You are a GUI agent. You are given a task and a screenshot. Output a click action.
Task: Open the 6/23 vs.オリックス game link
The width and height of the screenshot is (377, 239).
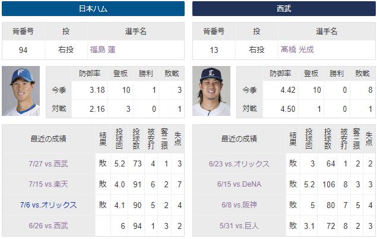tap(239, 164)
